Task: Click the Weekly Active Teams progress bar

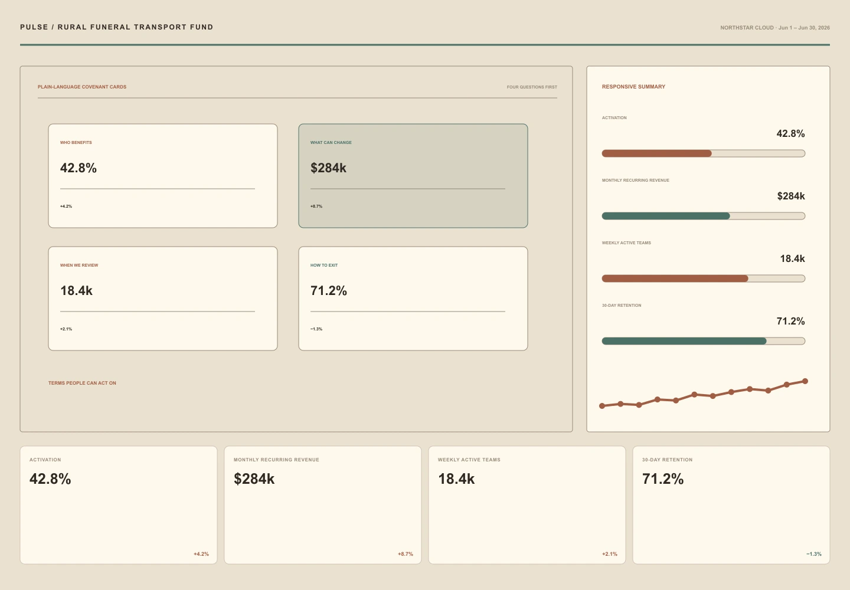Action: (704, 278)
